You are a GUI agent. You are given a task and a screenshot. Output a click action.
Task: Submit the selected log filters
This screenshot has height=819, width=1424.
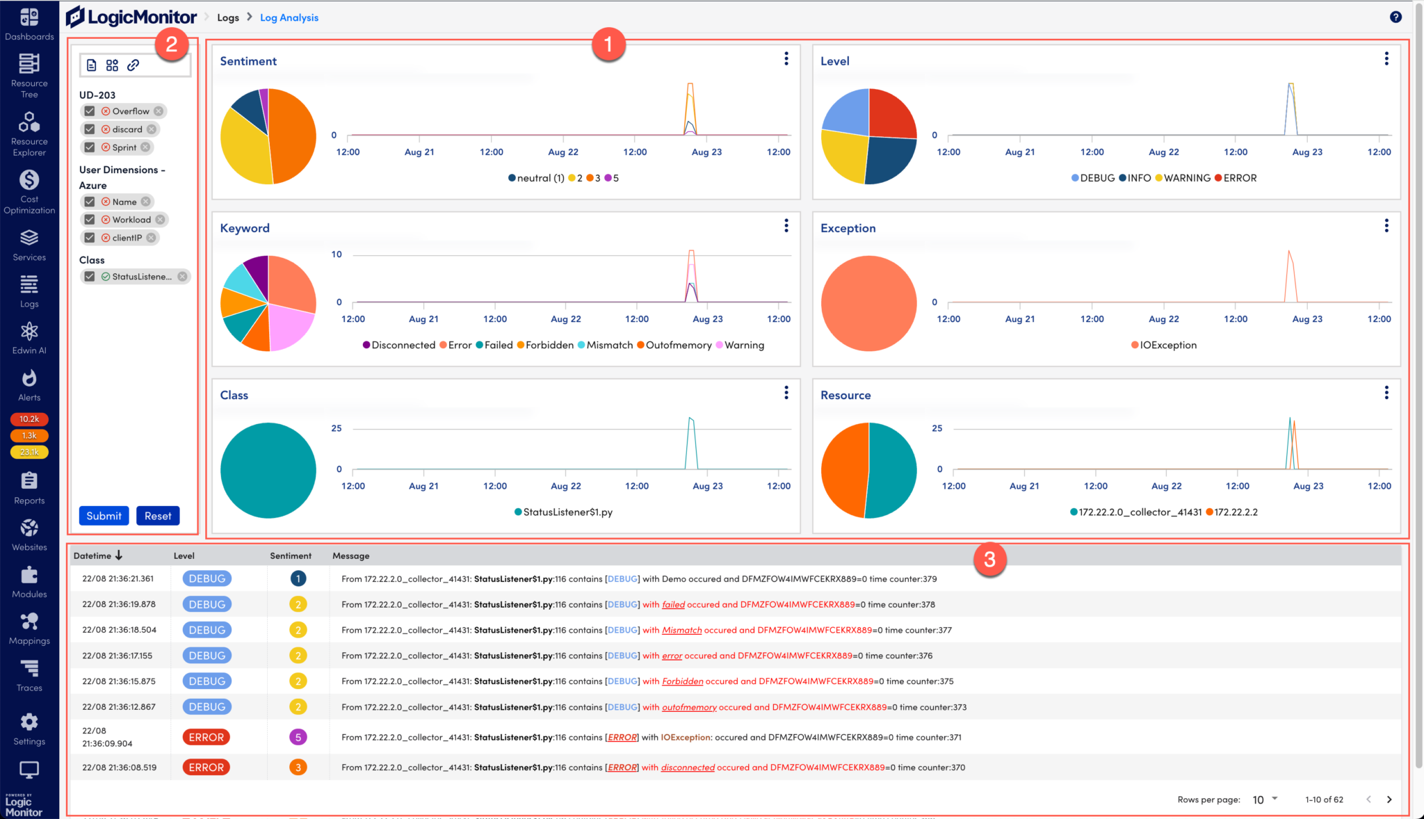104,515
